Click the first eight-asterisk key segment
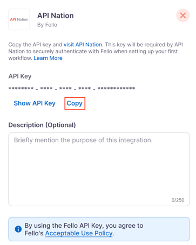Viewport: 196px width, 245px height. 21,88
